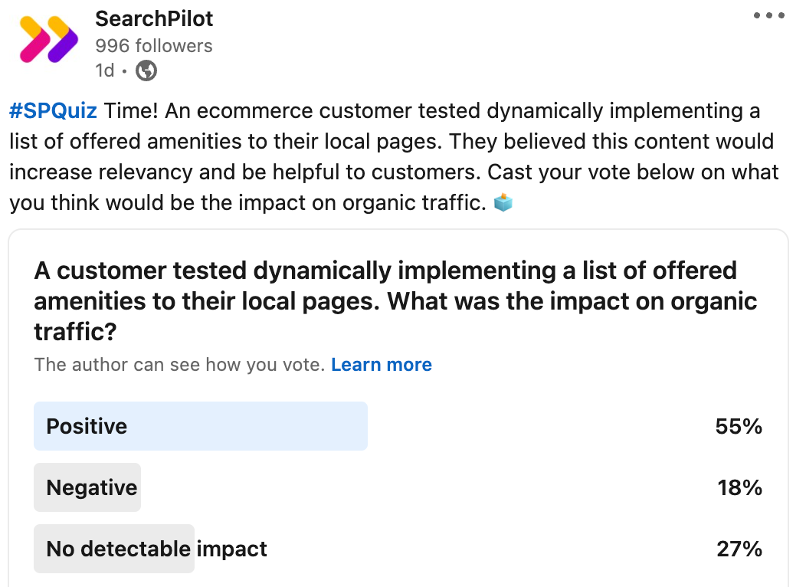Viewport: 806px width, 587px height.
Task: Click the 27% result for No detectable impact
Action: pyautogui.click(x=739, y=549)
